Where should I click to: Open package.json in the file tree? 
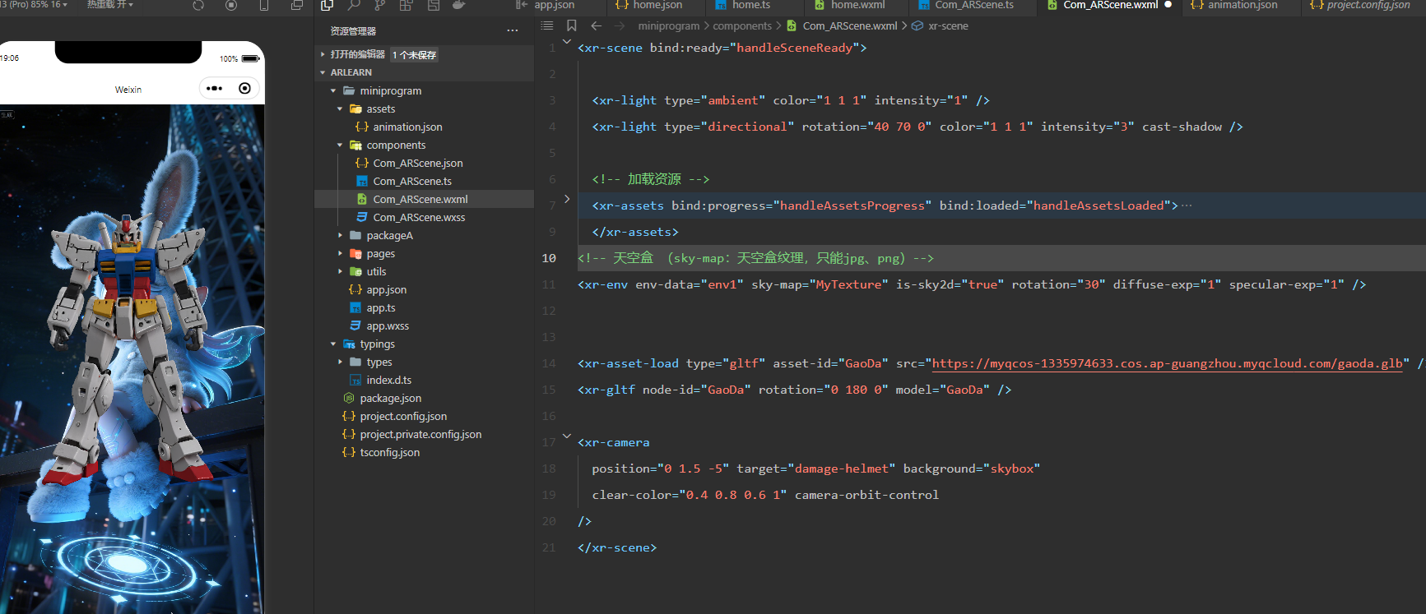pyautogui.click(x=425, y=398)
